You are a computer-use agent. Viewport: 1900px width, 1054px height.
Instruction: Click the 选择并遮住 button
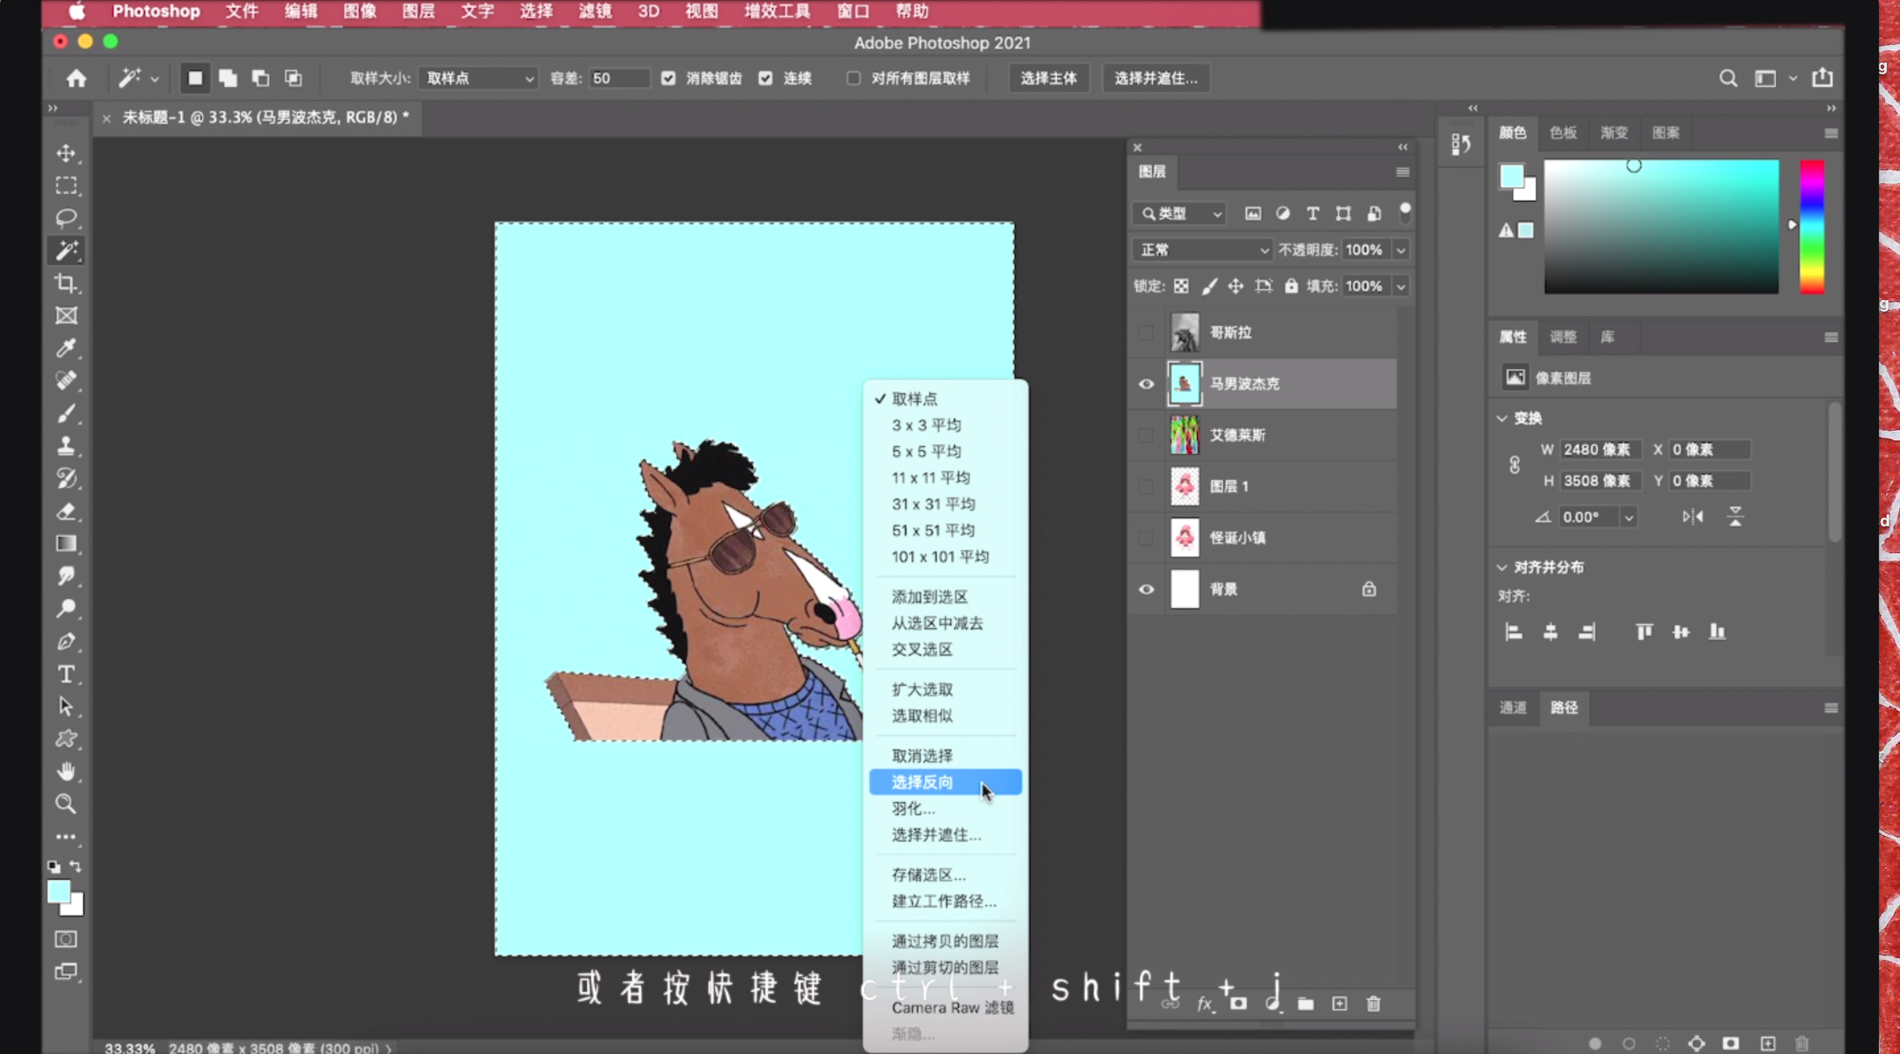[x=1155, y=79]
